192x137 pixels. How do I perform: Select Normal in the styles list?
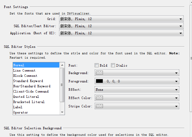click(x=36, y=65)
